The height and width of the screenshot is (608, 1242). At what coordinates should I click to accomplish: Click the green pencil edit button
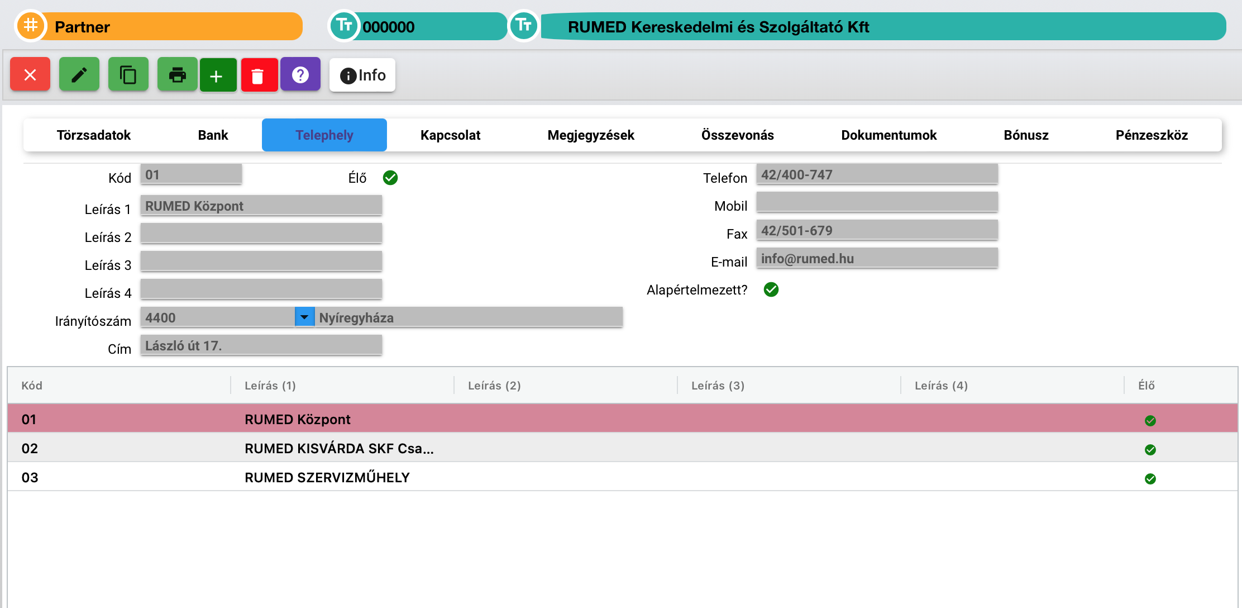[x=79, y=74]
